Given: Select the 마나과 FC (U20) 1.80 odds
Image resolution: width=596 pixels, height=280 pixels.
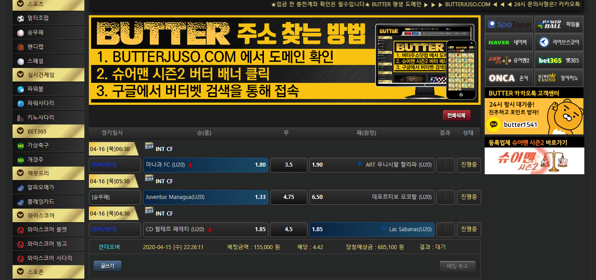Looking at the screenshot, I should (206, 165).
